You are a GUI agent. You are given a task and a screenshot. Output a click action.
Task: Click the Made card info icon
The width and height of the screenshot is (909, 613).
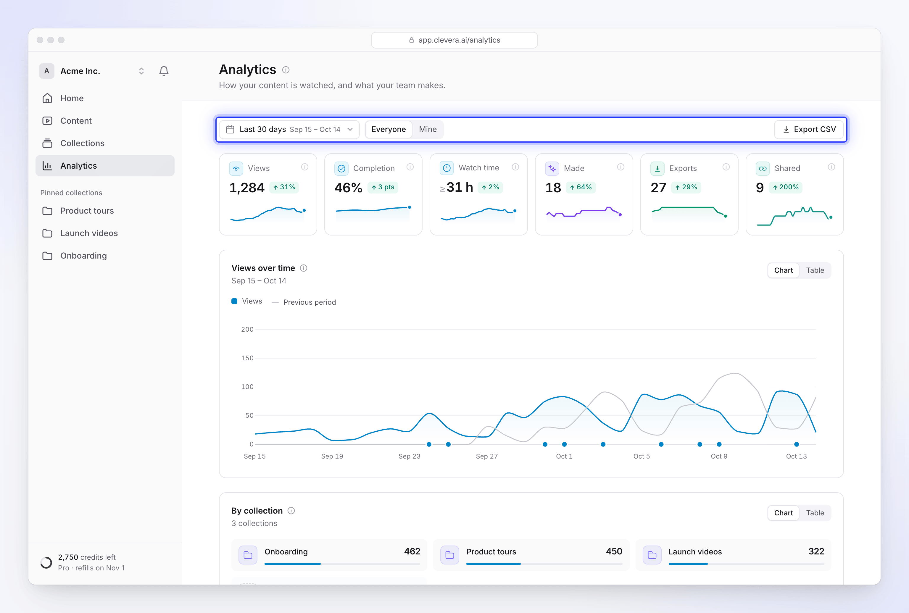point(620,167)
